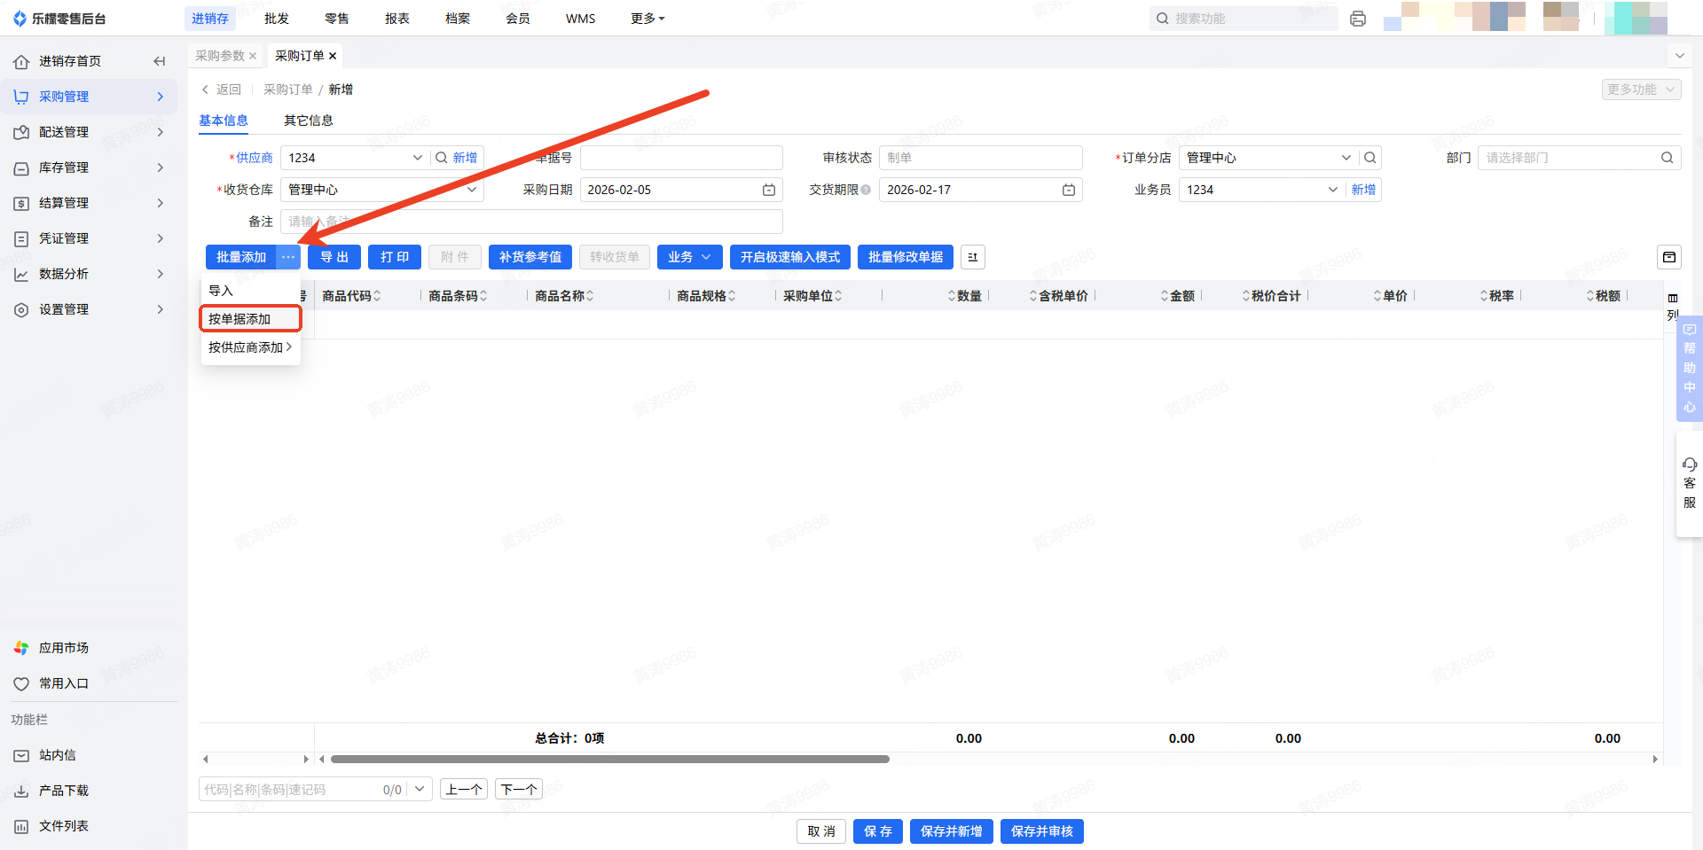Image resolution: width=1703 pixels, height=850 pixels.
Task: Click 新增 link next to 业务员
Action: pos(1363,190)
